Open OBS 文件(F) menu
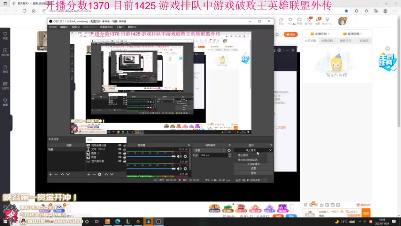Screen dimensions: 401x226 (x=53, y=27)
